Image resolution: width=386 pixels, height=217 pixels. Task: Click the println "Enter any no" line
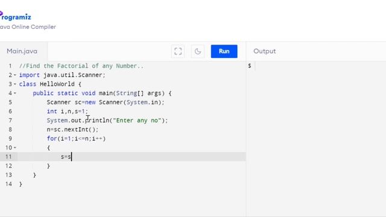pos(107,121)
